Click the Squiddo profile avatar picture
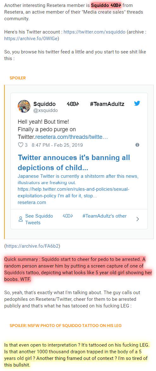This screenshot has height=371, width=156. 24,106
